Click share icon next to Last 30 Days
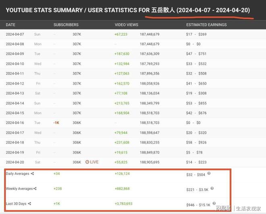The width and height of the screenshot is (266, 214). click(x=29, y=204)
